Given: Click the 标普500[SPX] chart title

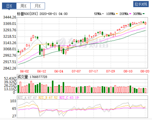Looking at the screenshot, I should pos(27,14).
